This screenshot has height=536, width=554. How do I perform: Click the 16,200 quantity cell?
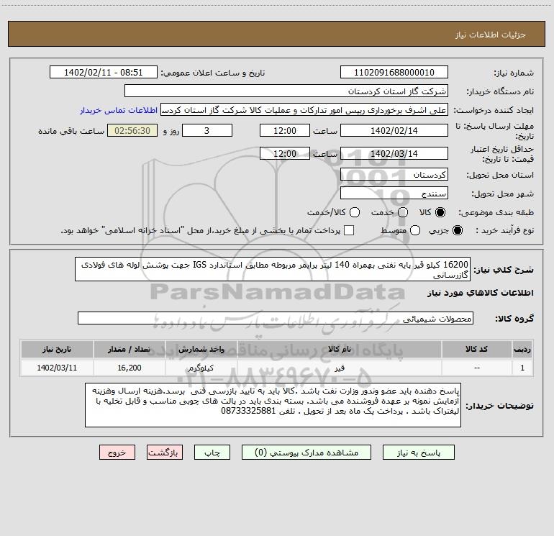pos(130,368)
